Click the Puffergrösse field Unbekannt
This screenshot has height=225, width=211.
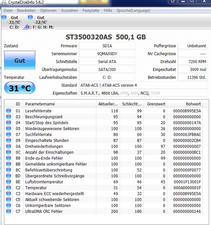(x=193, y=46)
